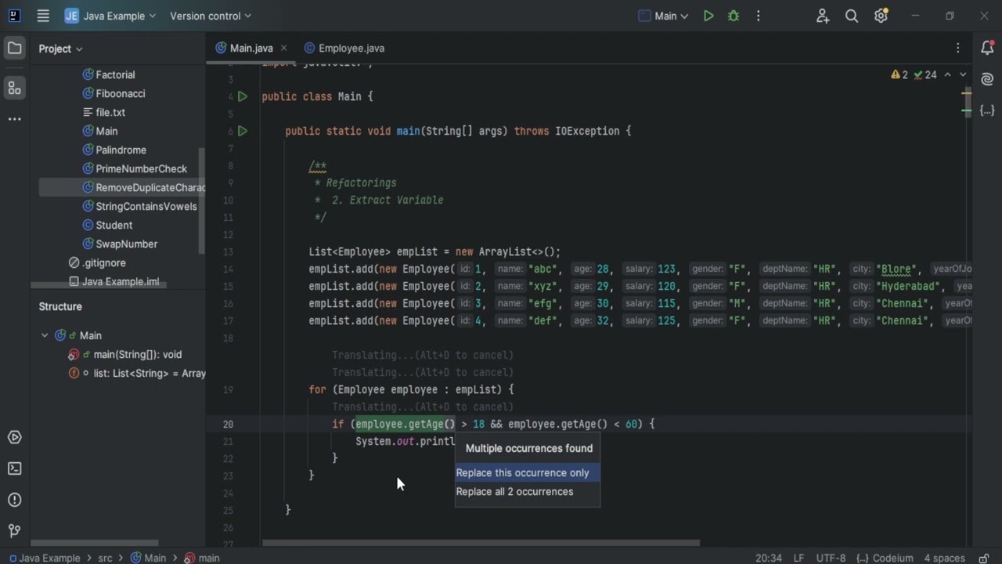
Task: Choose Replace this occurrence only
Action: tap(528, 472)
